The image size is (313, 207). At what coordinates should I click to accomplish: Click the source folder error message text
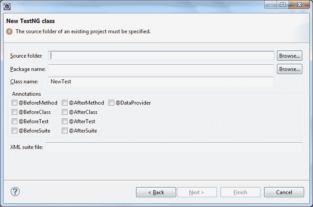pos(83,31)
